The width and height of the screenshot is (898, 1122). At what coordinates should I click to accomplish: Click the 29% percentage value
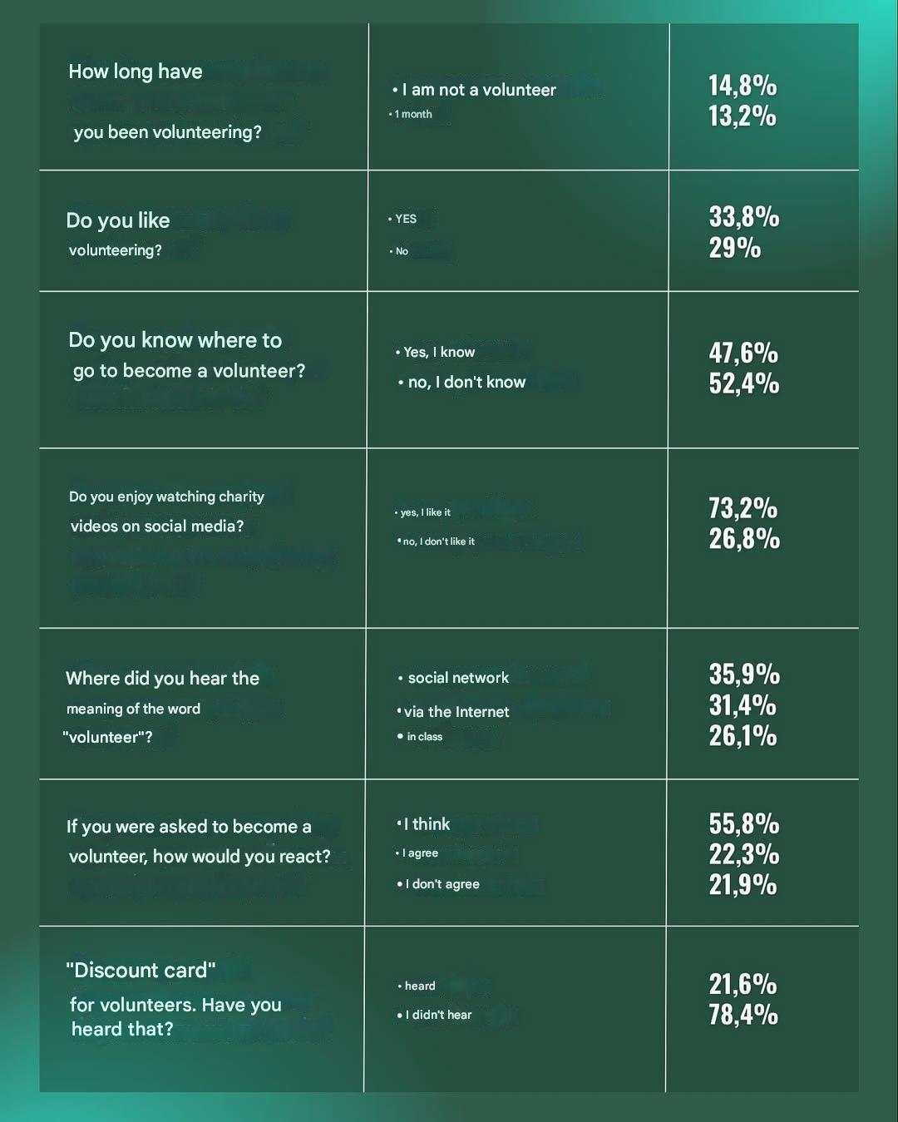pos(735,248)
